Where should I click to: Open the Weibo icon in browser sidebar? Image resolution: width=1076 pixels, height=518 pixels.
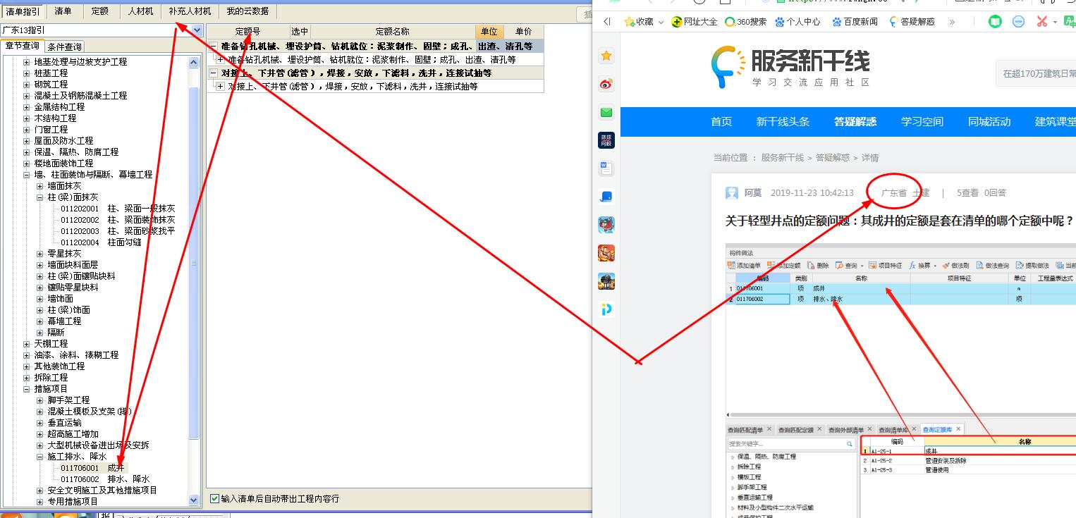pos(606,84)
